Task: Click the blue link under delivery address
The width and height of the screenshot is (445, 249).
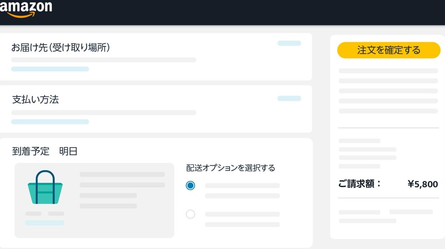Action: click(50, 69)
